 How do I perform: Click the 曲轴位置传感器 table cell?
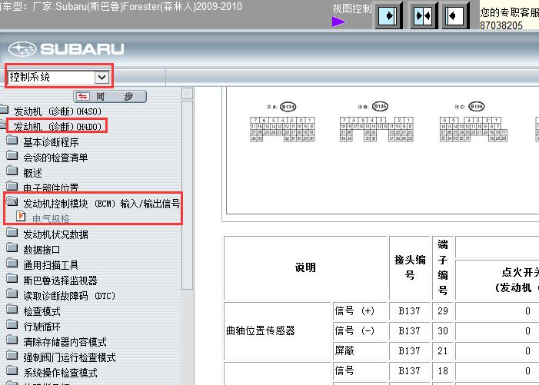pos(277,330)
